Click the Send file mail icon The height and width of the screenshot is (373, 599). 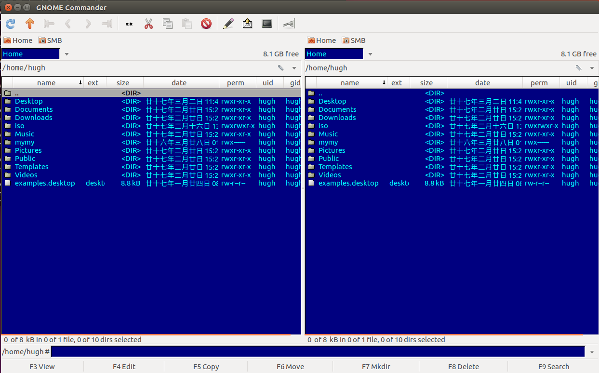pyautogui.click(x=248, y=24)
